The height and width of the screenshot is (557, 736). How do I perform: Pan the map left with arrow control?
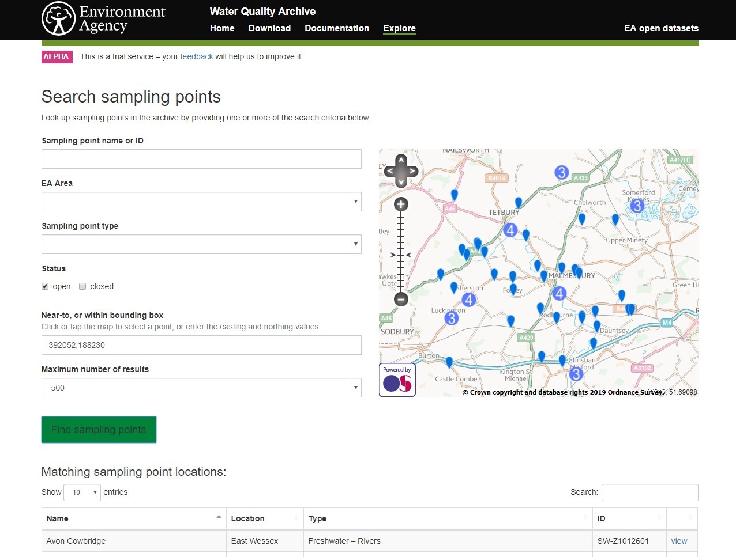point(389,171)
